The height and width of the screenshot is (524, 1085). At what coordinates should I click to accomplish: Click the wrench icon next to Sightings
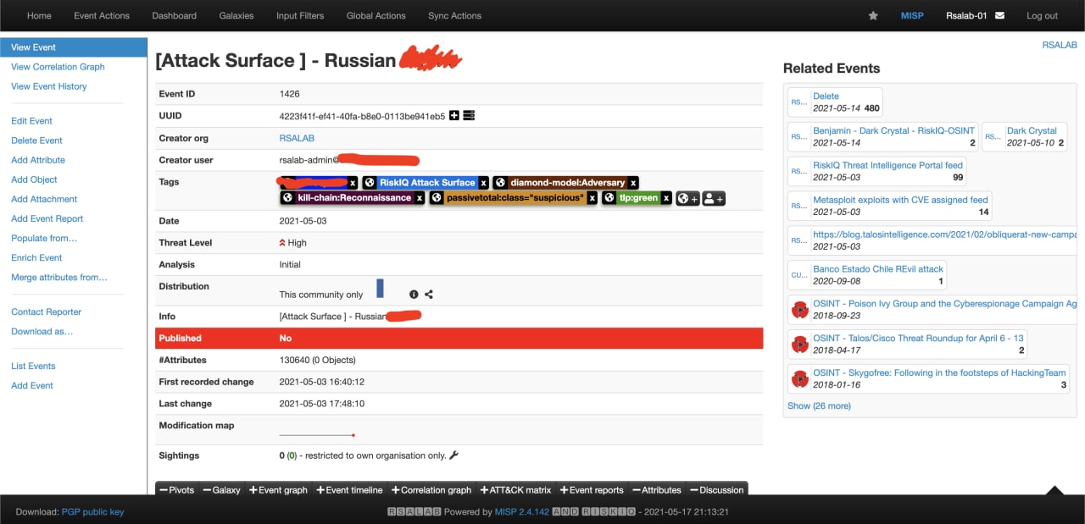453,455
